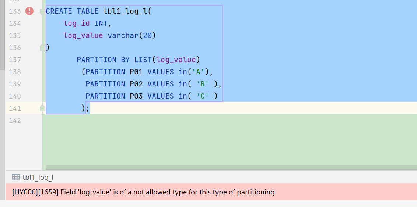417x207 pixels.
Task: Click the red error icon on line 133
Action: 29,11
